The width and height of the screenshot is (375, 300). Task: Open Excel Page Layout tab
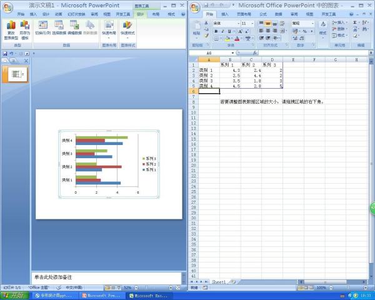(244, 14)
